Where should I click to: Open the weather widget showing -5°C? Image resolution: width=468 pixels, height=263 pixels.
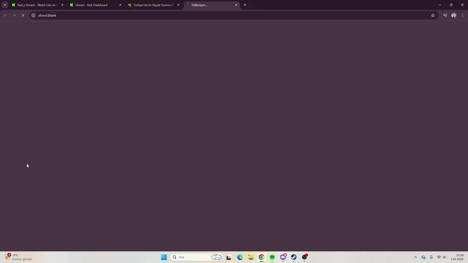(19, 257)
